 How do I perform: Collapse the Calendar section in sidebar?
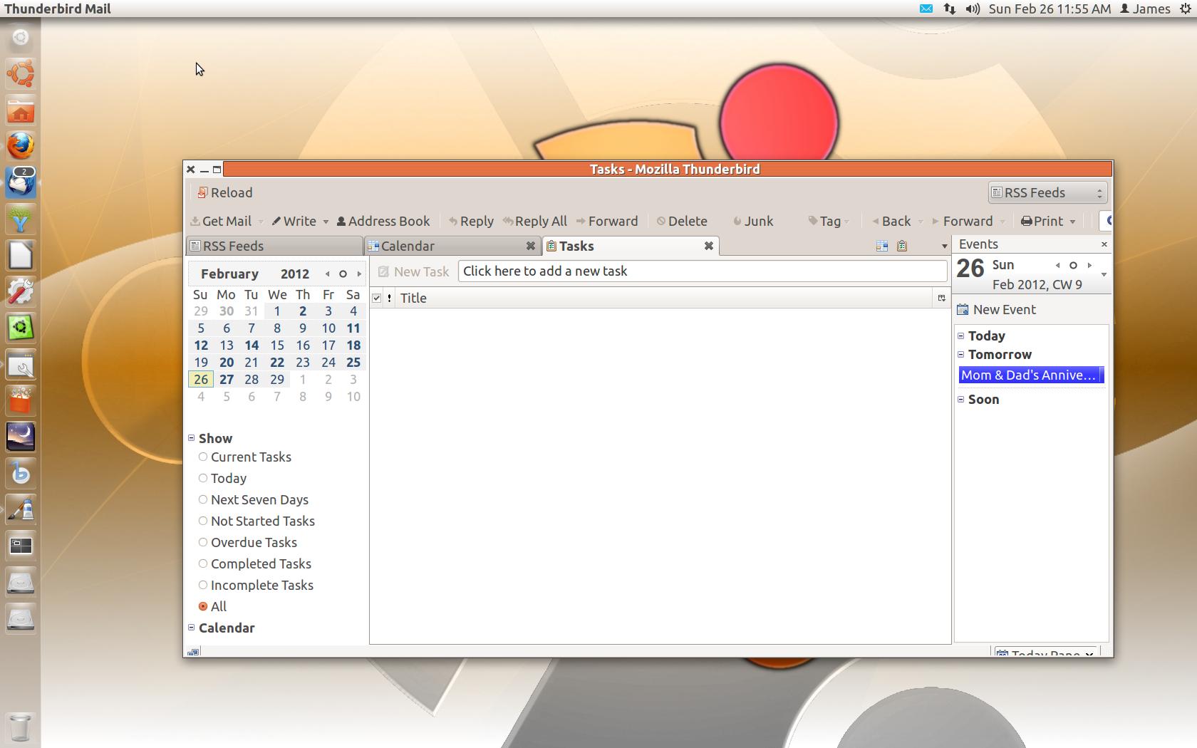(x=192, y=628)
